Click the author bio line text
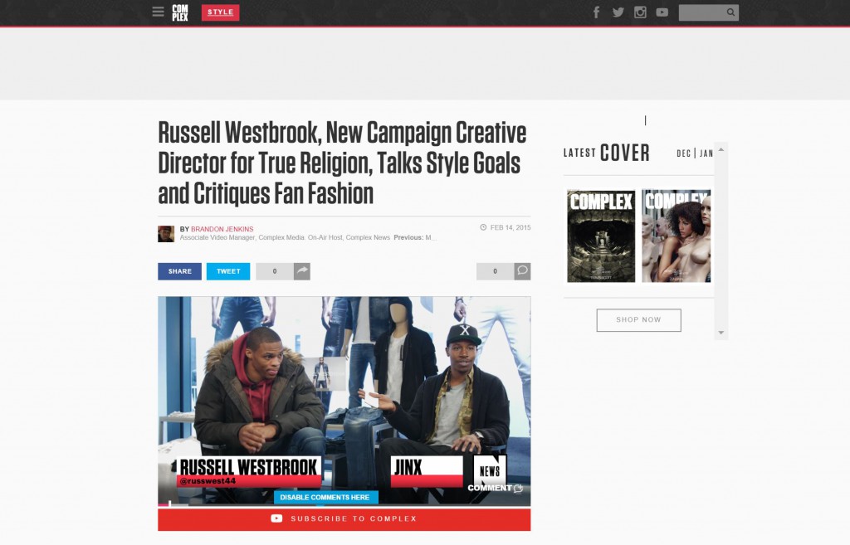This screenshot has height=545, width=850. (x=308, y=238)
